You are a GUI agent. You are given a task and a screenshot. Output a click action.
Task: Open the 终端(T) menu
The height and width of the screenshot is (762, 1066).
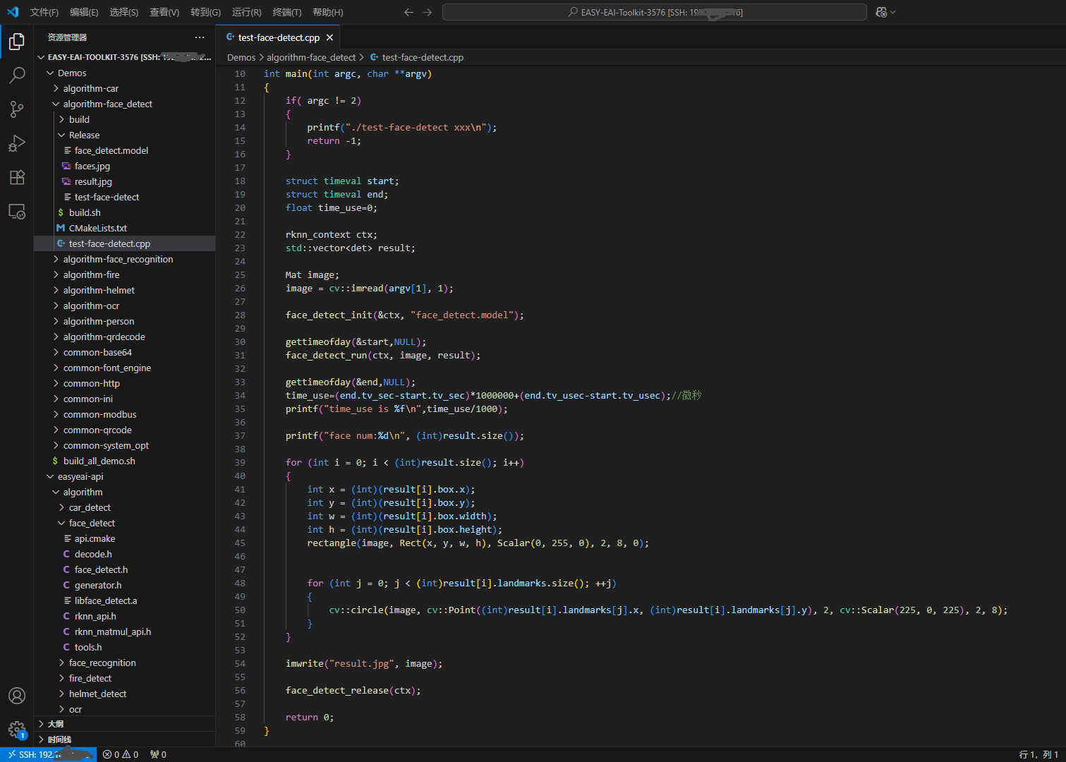pos(286,12)
